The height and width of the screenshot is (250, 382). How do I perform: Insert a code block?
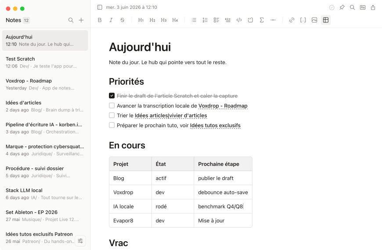tap(239, 20)
